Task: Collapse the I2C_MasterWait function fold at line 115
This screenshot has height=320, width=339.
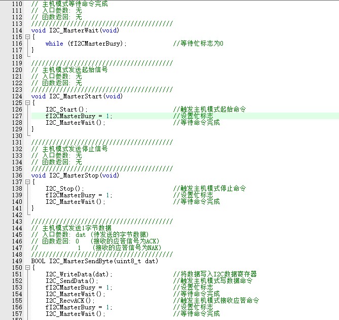Action: click(27, 37)
